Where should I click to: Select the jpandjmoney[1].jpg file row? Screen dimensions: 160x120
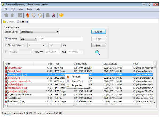pyautogui.click(x=79, y=91)
